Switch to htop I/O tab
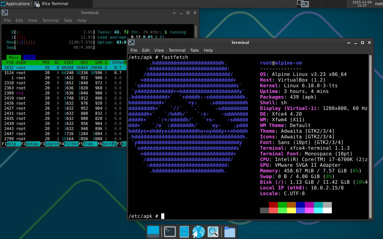The height and width of the screenshot is (239, 383). point(29,57)
